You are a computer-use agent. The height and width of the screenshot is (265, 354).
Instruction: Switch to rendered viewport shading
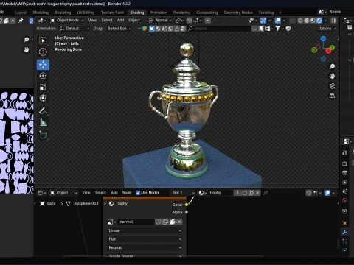[x=319, y=21]
